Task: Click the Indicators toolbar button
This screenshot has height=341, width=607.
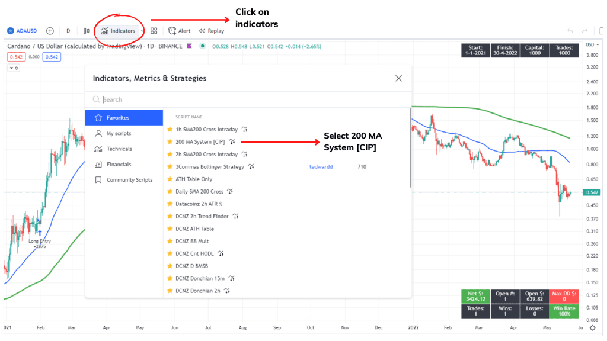Action: (x=118, y=31)
